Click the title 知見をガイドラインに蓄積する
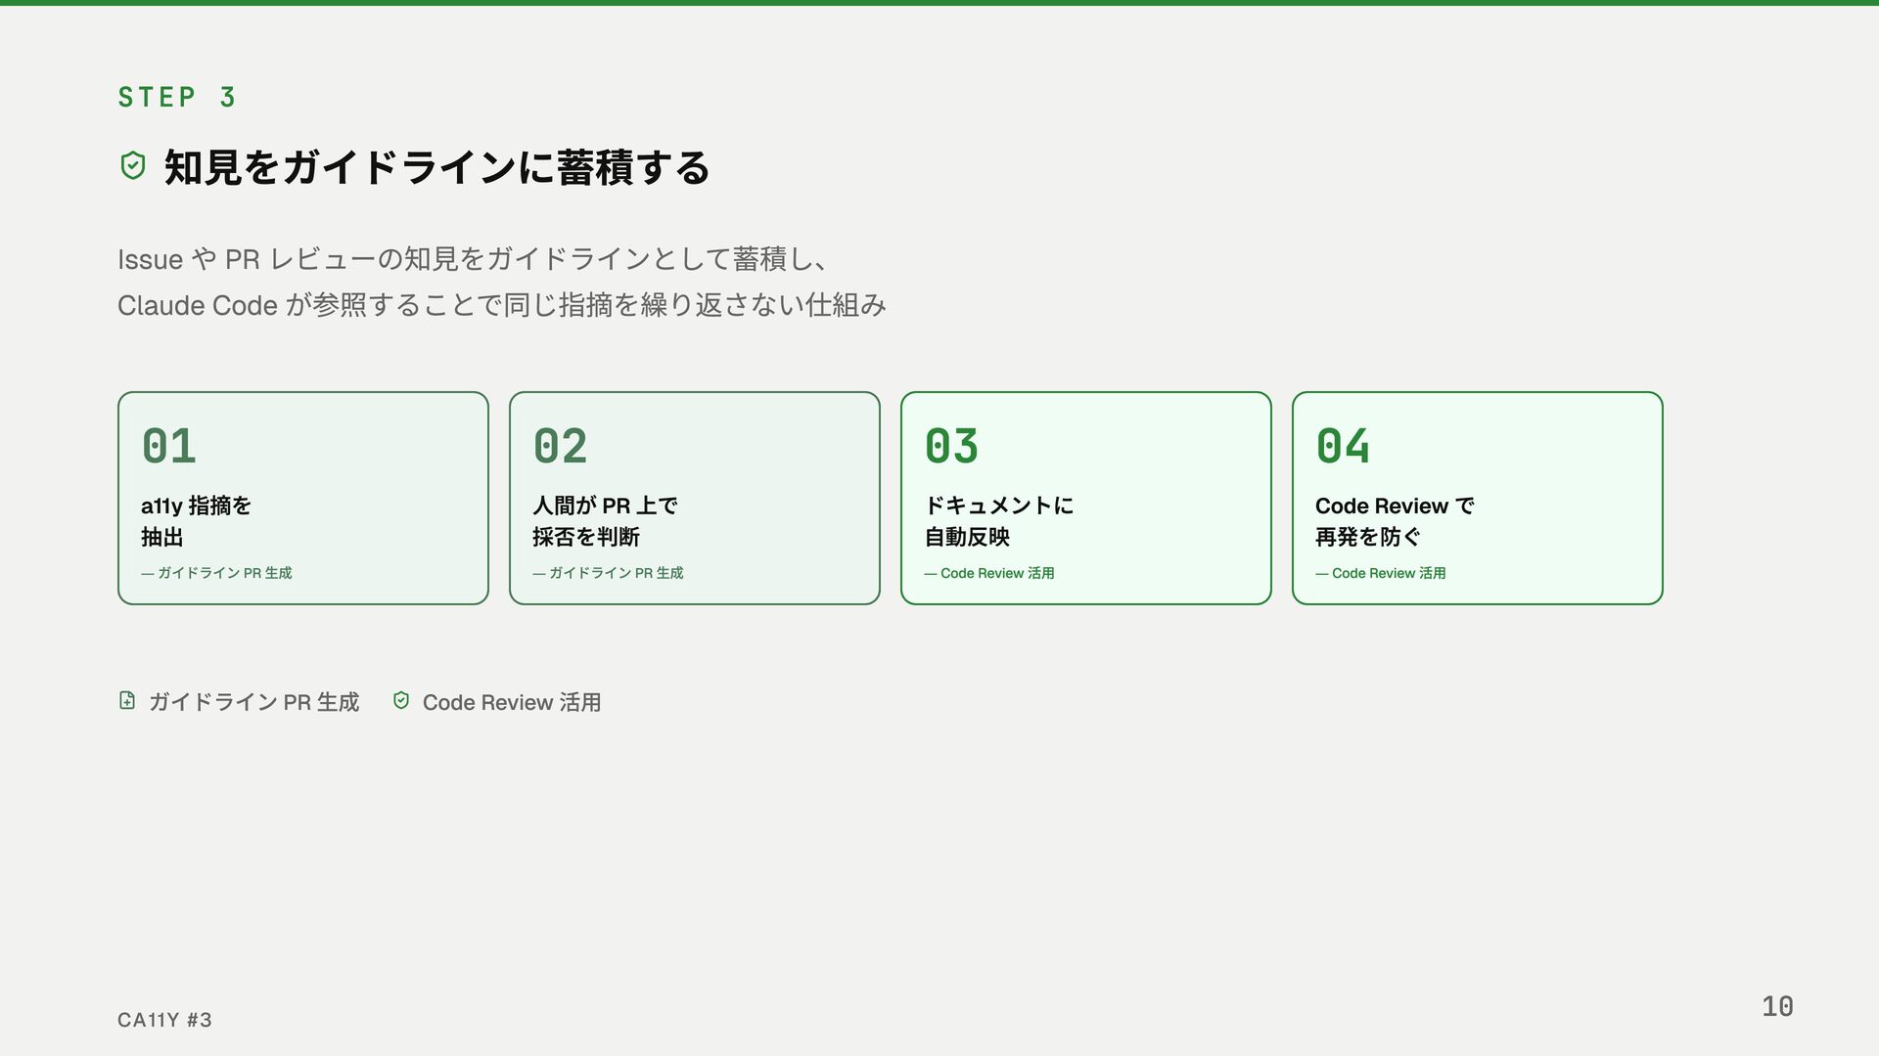1879x1056 pixels. coord(436,167)
